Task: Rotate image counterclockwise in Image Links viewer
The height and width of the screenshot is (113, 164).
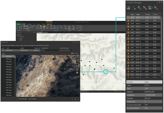Action: pos(77,66)
